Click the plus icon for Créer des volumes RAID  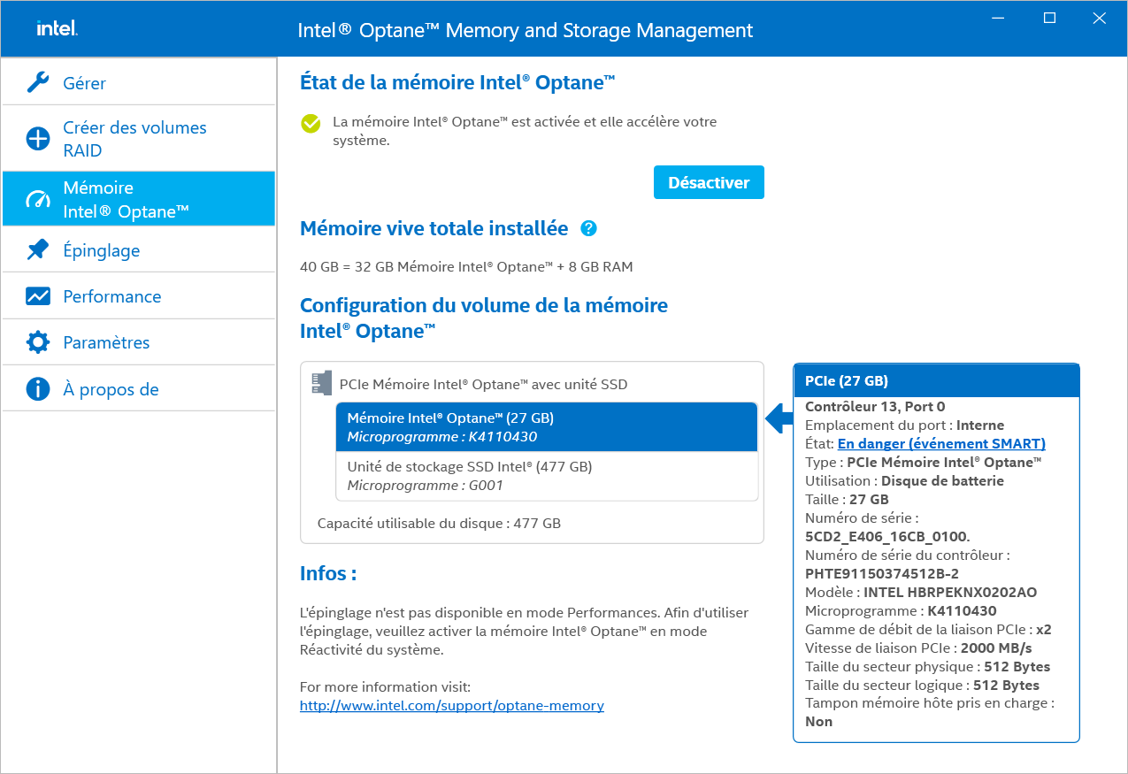click(38, 139)
